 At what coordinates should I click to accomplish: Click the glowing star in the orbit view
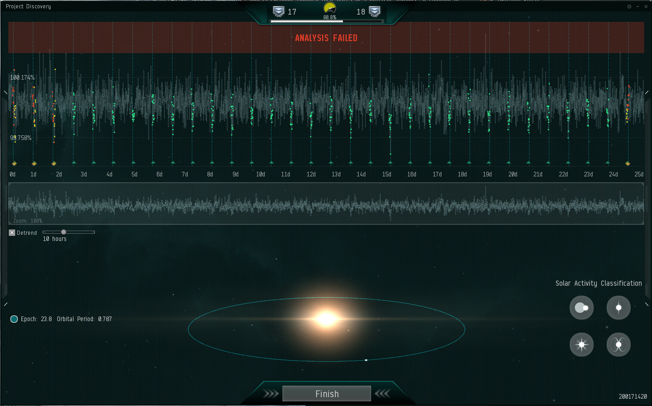coord(326,319)
